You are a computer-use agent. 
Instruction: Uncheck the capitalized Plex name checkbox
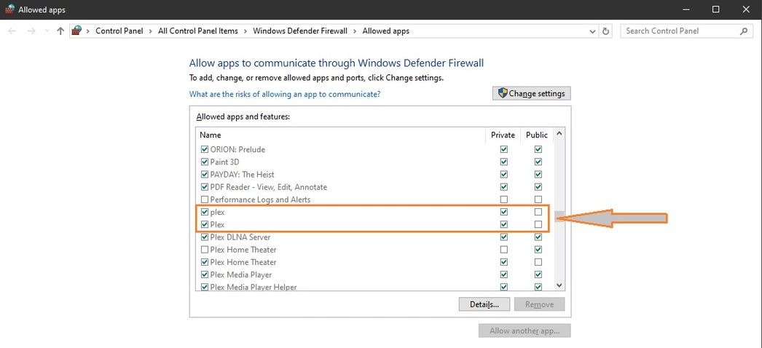205,225
